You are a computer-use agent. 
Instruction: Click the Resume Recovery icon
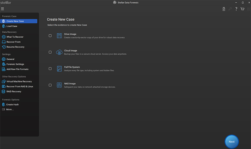4,47
